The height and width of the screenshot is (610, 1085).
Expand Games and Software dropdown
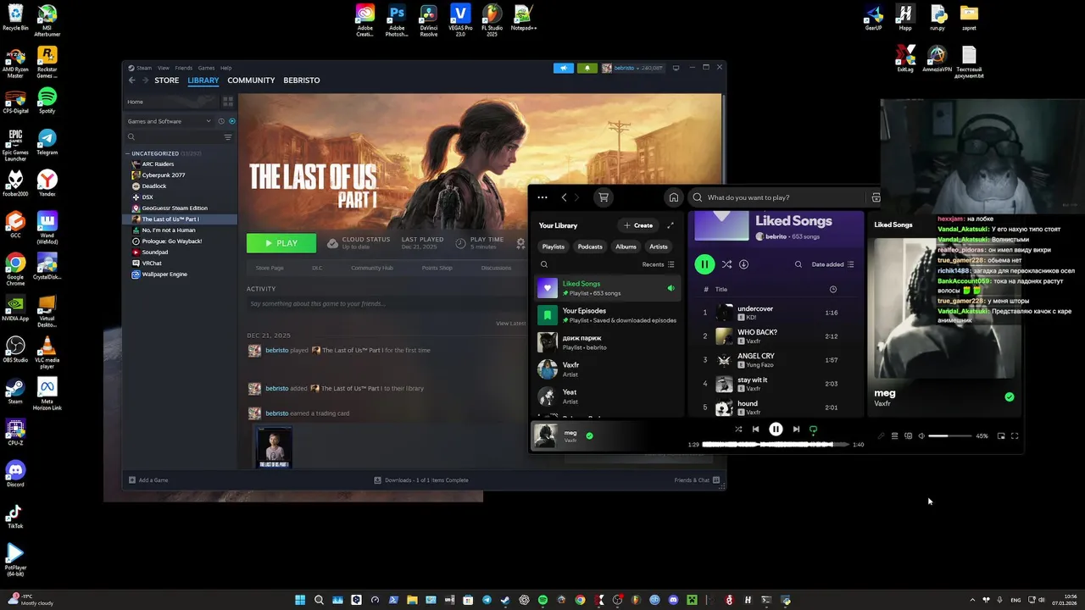[170, 121]
